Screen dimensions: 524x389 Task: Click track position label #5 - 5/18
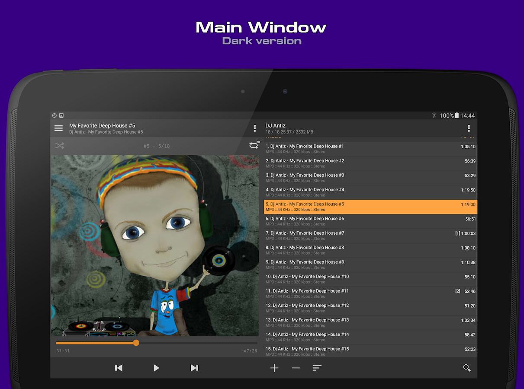[157, 146]
